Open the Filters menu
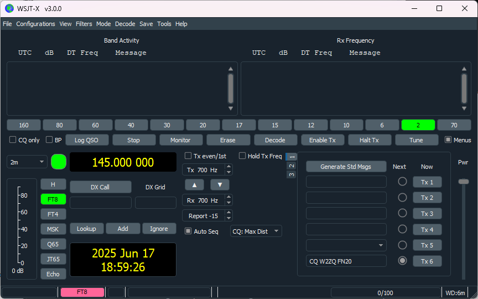 pos(84,24)
